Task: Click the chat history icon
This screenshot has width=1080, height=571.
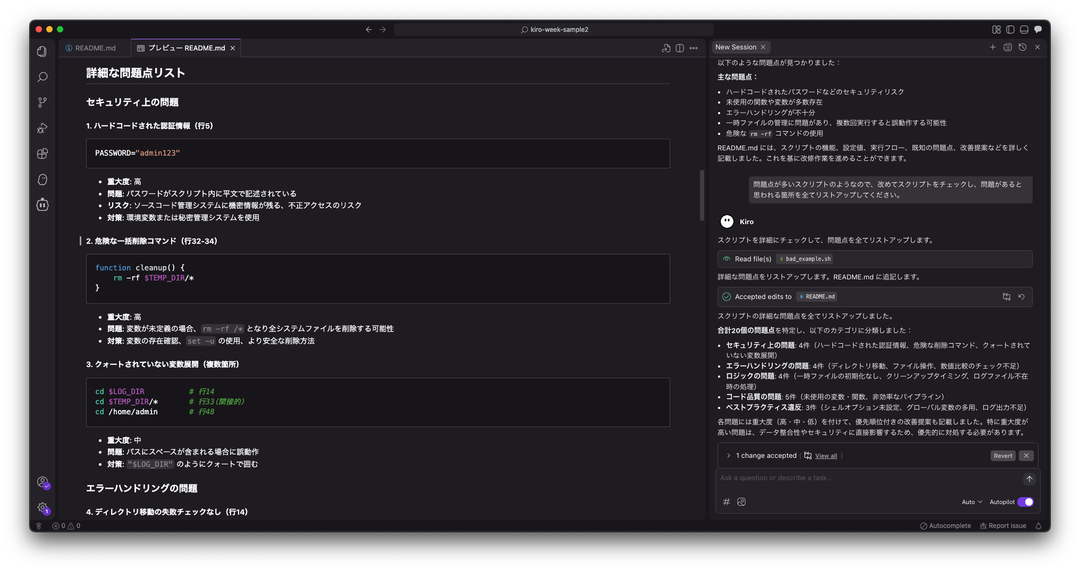Action: 1022,47
